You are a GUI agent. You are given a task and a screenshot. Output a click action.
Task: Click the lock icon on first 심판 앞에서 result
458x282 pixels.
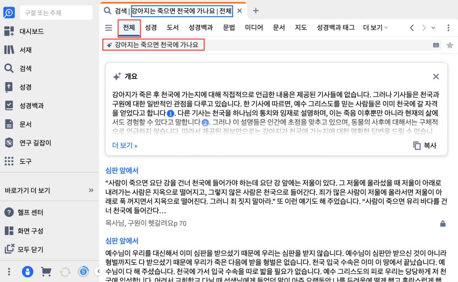[443, 223]
